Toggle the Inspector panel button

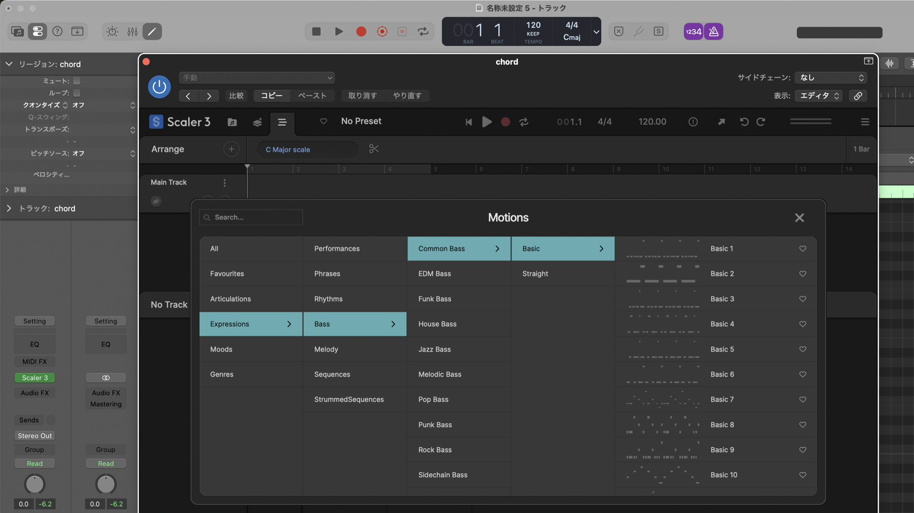pos(37,32)
